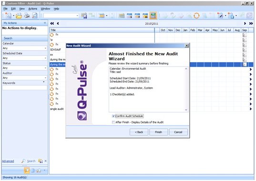Click the My Actions panel header

(25, 23)
